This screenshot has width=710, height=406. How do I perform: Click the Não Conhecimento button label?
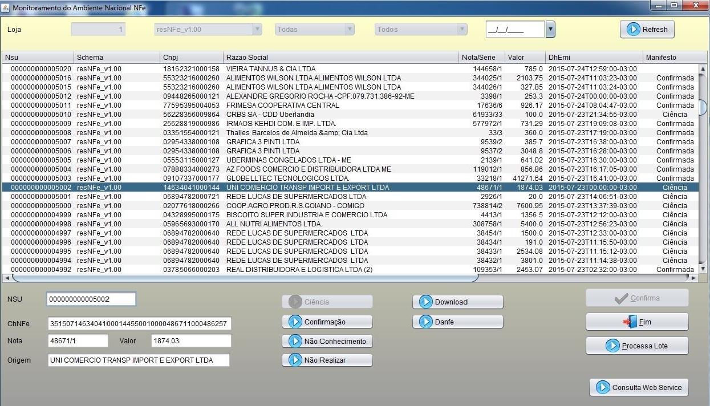335,341
